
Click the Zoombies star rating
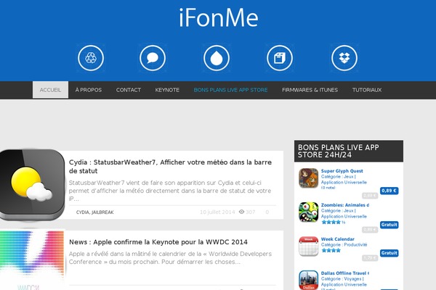click(333, 222)
